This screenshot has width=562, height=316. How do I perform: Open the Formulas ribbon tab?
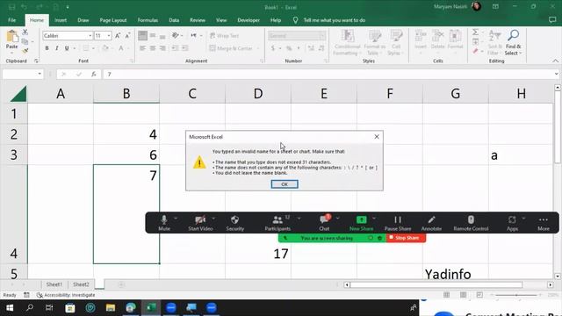(148, 20)
